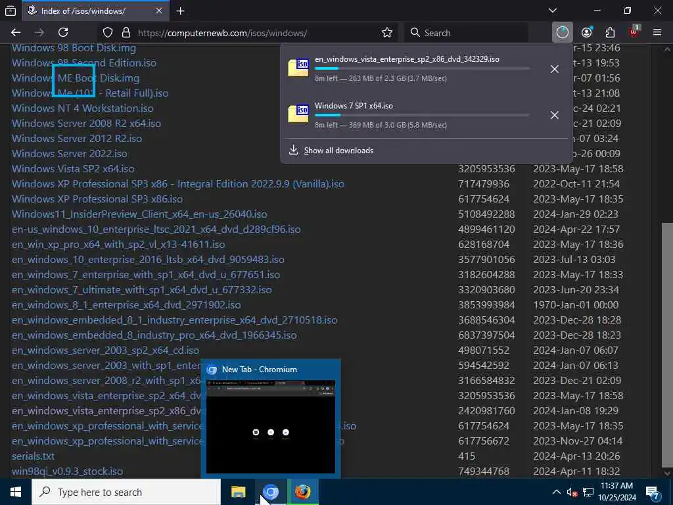Screen dimensions: 673x505
Task: Open Firefox account icon
Action: (586, 33)
